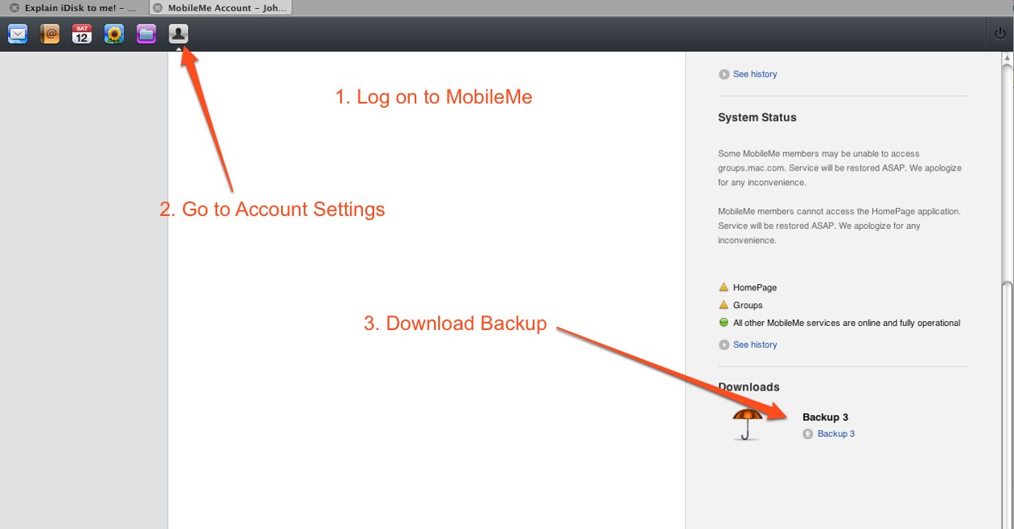The image size is (1014, 529).
Task: Open the Contacts address book icon
Action: click(x=49, y=33)
